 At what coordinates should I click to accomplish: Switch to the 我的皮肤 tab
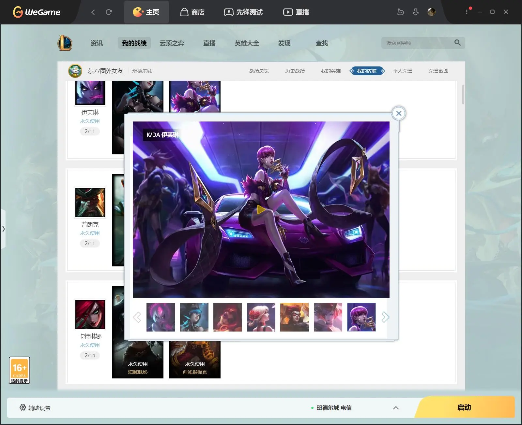tap(367, 71)
